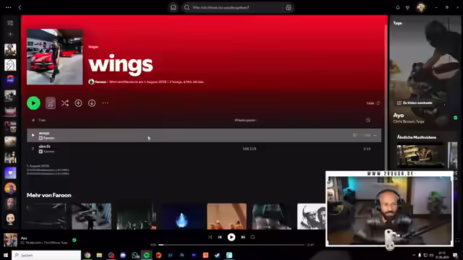This screenshot has height=260, width=463.
Task: Open File Explorer from the taskbar
Action: coord(99,255)
